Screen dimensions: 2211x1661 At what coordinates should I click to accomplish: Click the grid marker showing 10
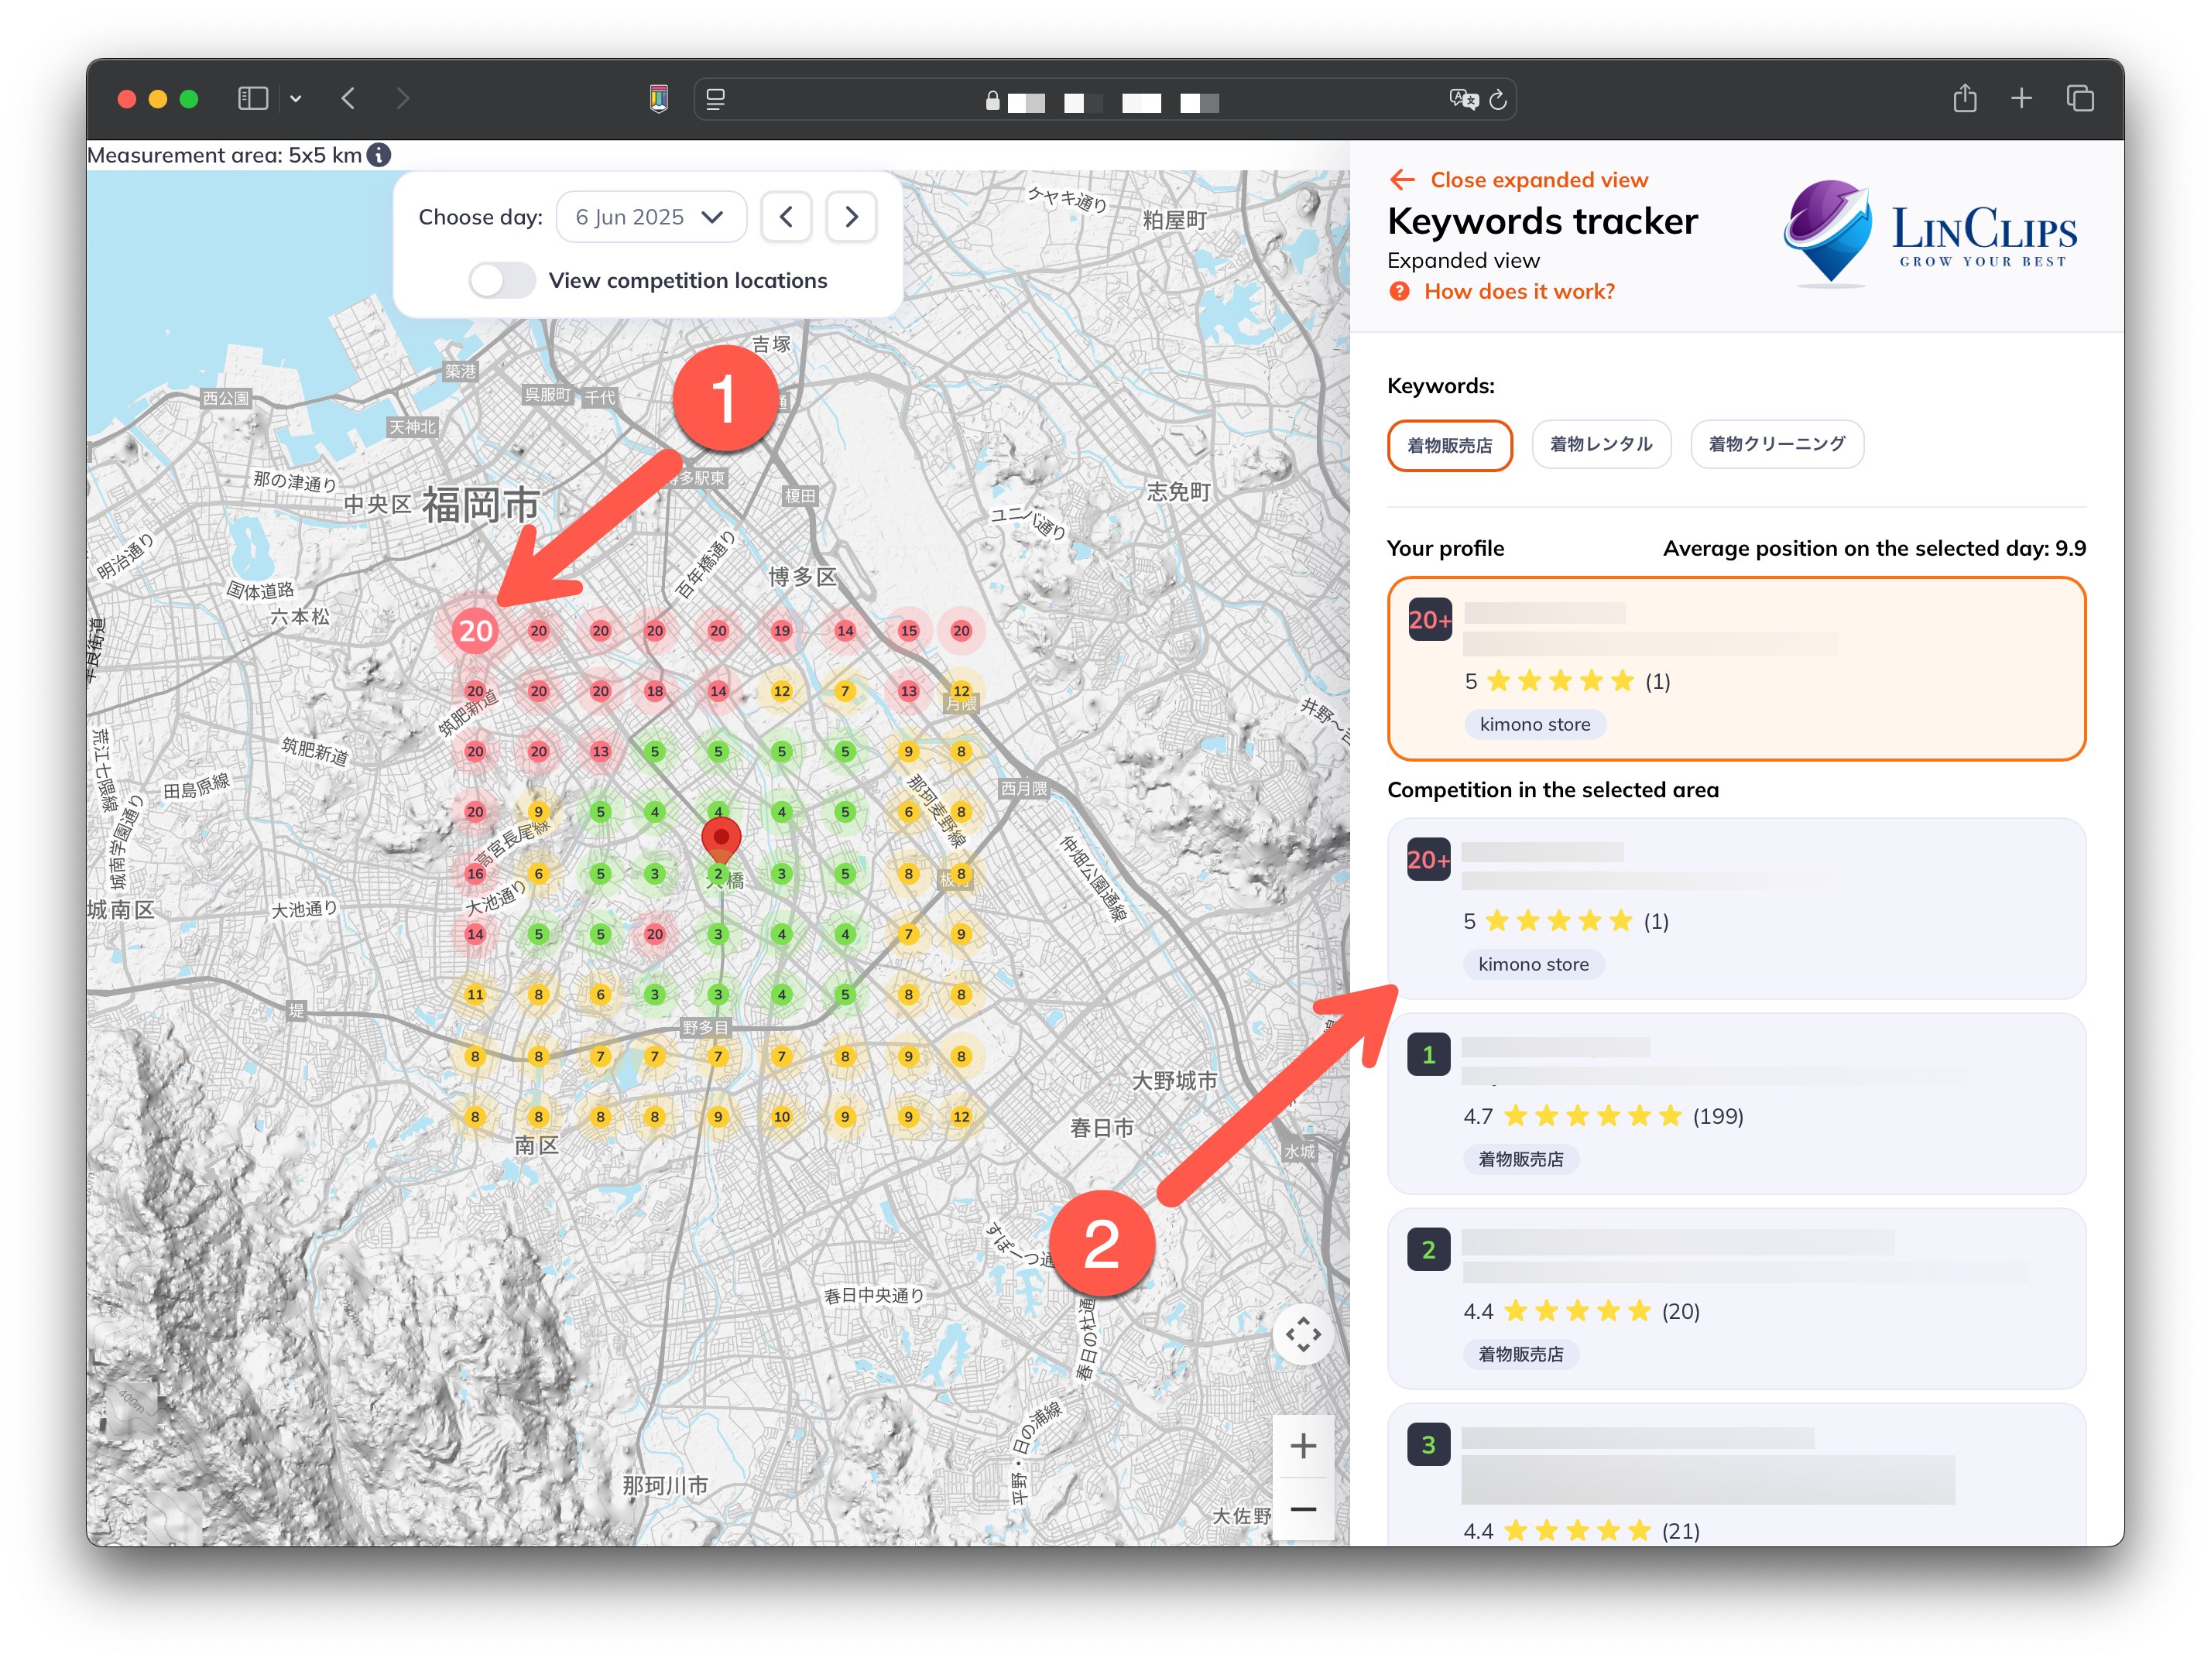pos(782,1116)
